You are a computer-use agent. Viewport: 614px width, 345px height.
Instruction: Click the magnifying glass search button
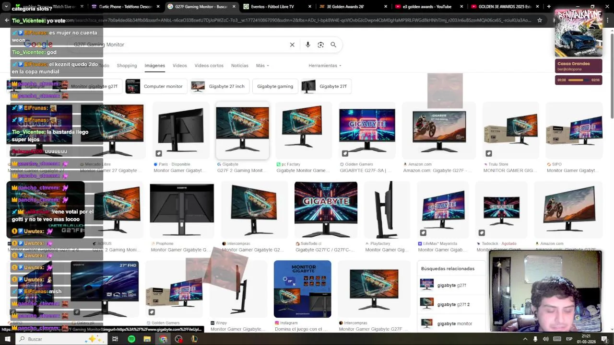pyautogui.click(x=333, y=45)
